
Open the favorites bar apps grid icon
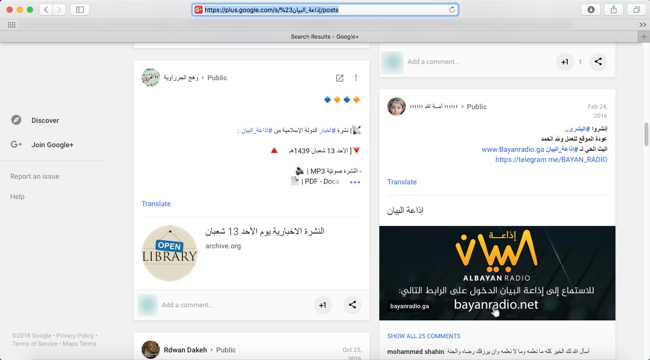coord(12,25)
